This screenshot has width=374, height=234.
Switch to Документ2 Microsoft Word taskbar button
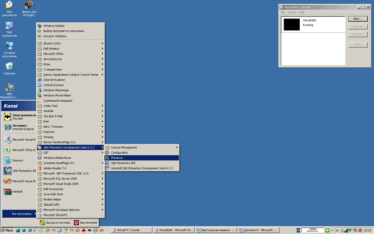(259, 230)
